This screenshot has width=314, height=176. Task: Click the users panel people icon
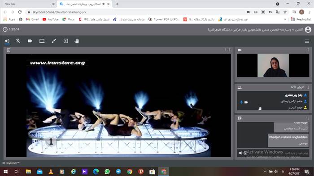(x=240, y=88)
